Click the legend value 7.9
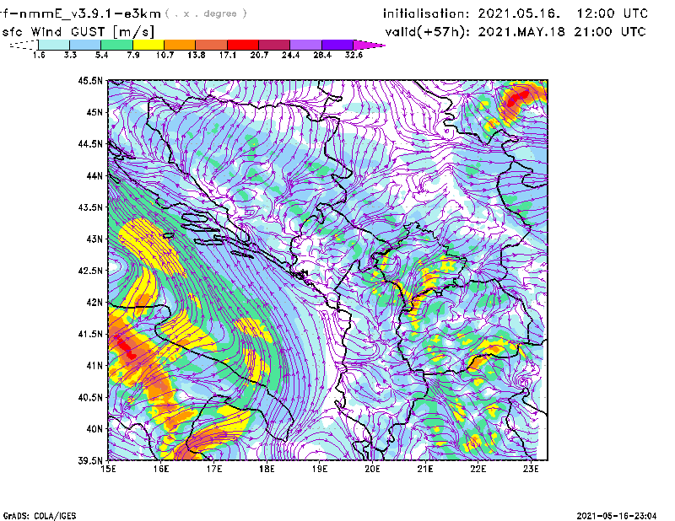Image resolution: width=675 pixels, height=521 pixels. click(x=133, y=55)
